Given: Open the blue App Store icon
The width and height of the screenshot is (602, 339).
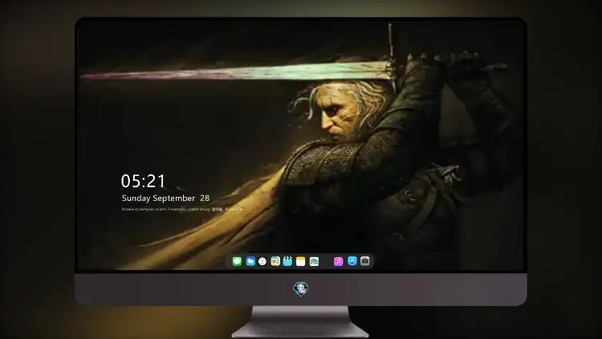Looking at the screenshot, I should (352, 261).
